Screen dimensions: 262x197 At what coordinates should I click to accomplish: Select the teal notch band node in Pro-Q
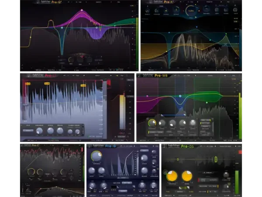click(62, 28)
